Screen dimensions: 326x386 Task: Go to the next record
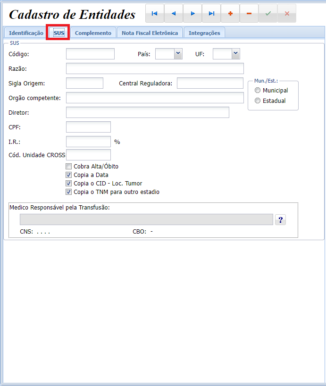pyautogui.click(x=192, y=14)
